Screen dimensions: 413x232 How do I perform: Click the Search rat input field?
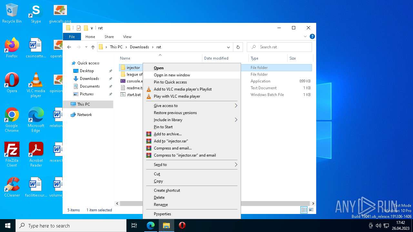(x=279, y=47)
